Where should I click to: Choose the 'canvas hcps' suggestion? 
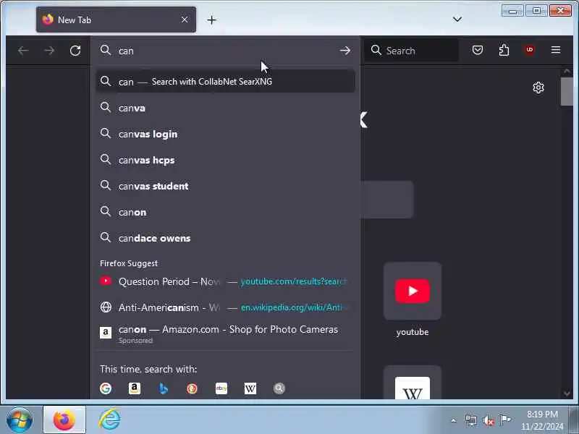click(225, 160)
